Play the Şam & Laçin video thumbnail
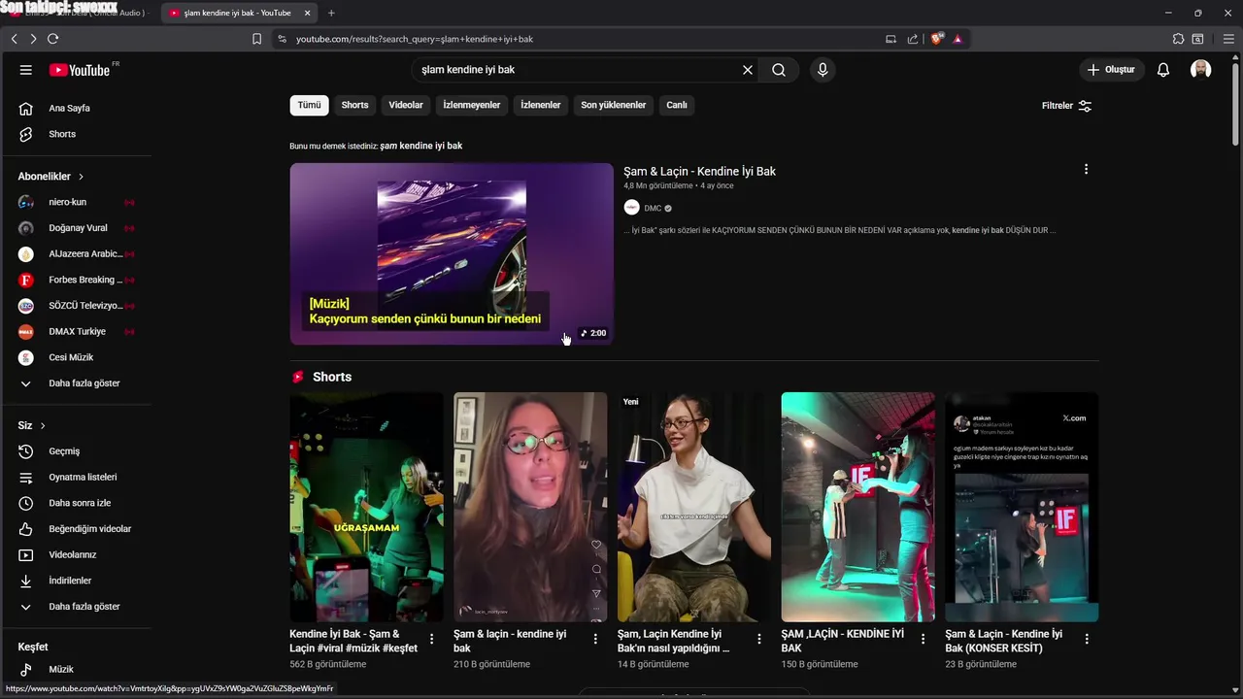 pos(452,253)
